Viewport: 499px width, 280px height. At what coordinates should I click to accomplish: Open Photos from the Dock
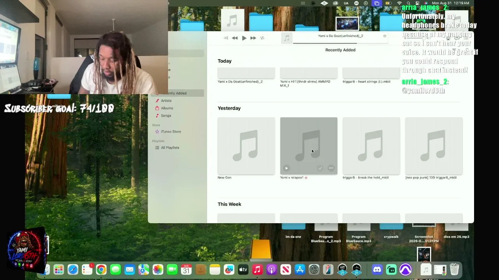point(158,269)
